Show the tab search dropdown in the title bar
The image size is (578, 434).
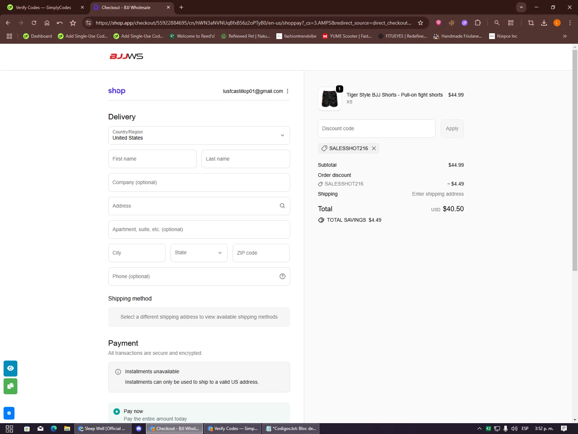[x=521, y=7]
